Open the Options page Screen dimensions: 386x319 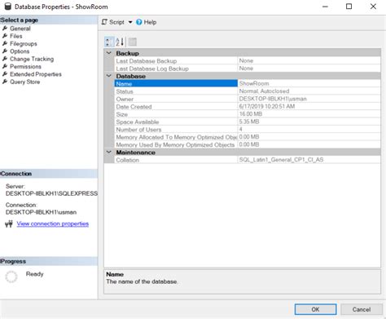click(20, 51)
